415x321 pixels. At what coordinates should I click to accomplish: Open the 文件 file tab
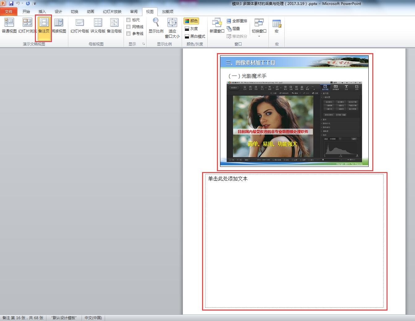pyautogui.click(x=9, y=11)
